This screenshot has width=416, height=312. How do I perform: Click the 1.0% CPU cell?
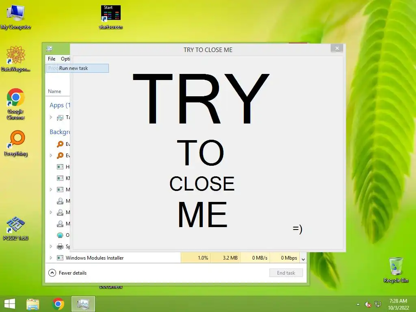point(196,258)
